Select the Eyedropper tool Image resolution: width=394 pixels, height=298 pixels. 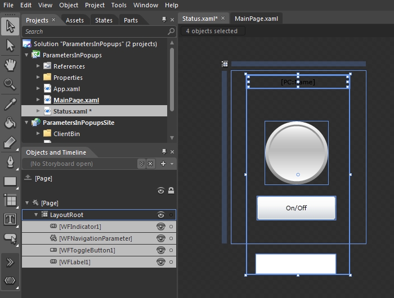[10, 103]
